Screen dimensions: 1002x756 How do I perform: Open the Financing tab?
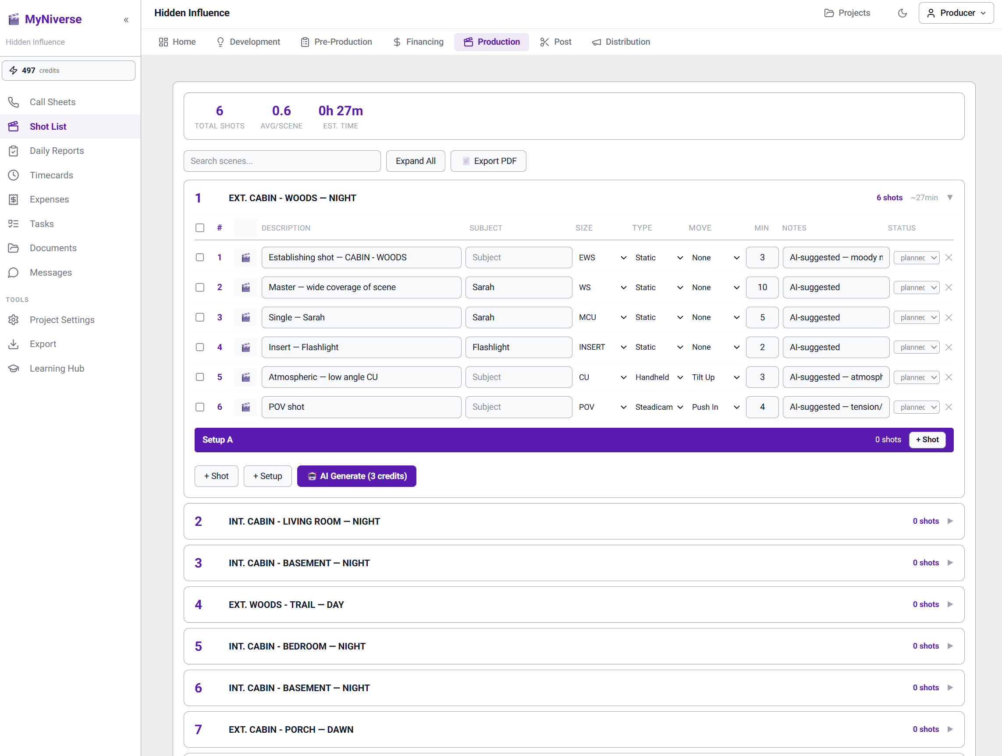click(418, 42)
